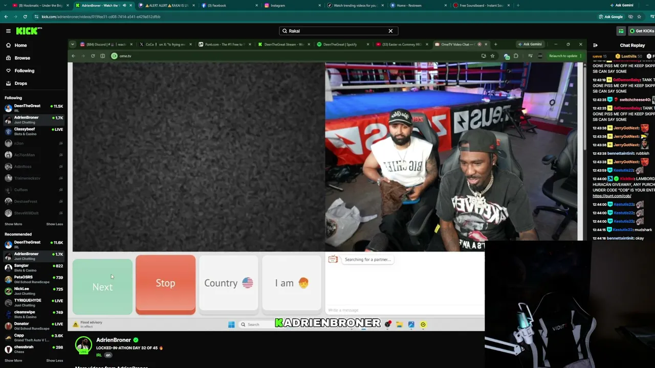Open NickLee in Recommended list
This screenshot has width=655, height=368.
click(33, 291)
